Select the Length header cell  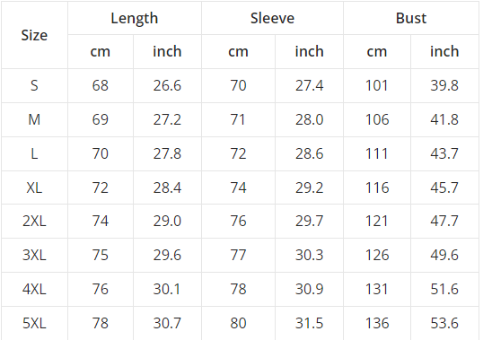point(135,18)
